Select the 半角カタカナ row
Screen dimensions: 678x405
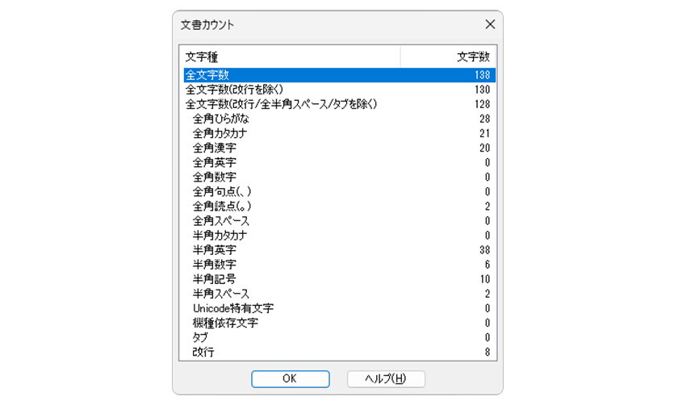[340, 236]
